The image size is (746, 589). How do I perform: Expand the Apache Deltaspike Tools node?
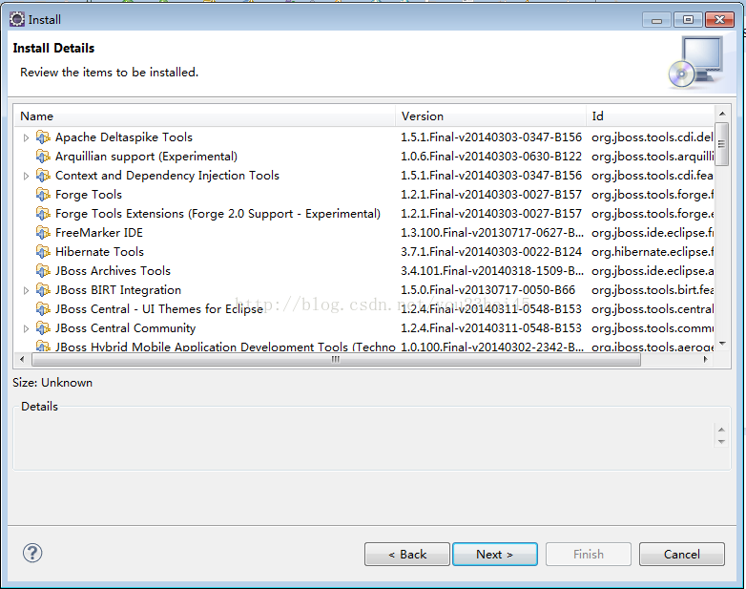point(26,137)
